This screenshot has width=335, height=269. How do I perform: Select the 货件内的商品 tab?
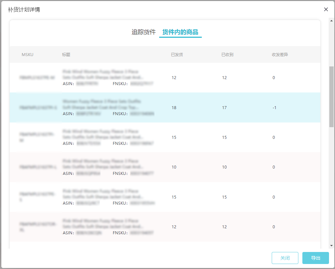[180, 32]
